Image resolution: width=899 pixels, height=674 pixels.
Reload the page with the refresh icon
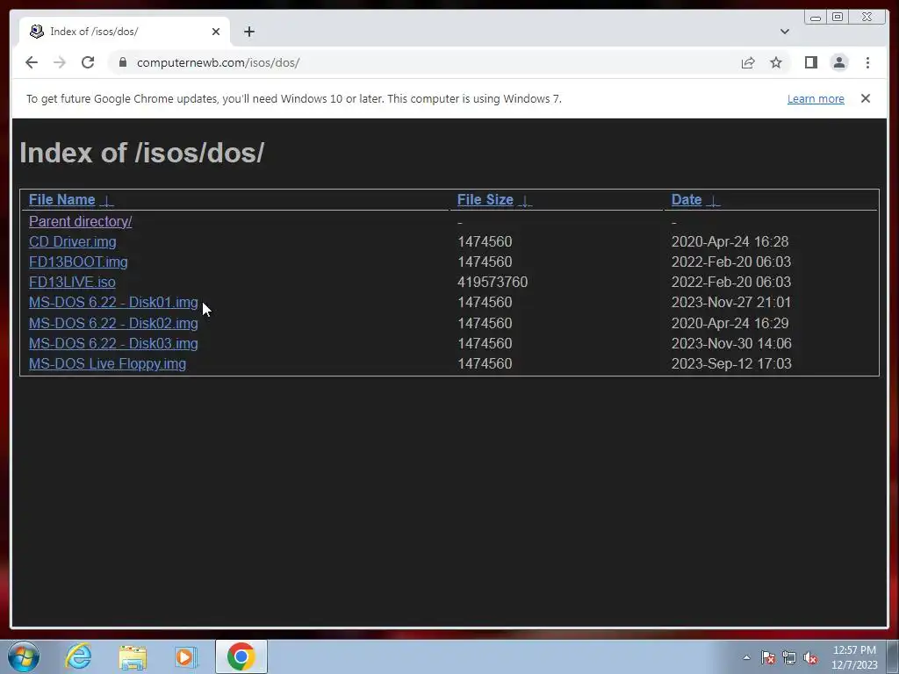(88, 62)
